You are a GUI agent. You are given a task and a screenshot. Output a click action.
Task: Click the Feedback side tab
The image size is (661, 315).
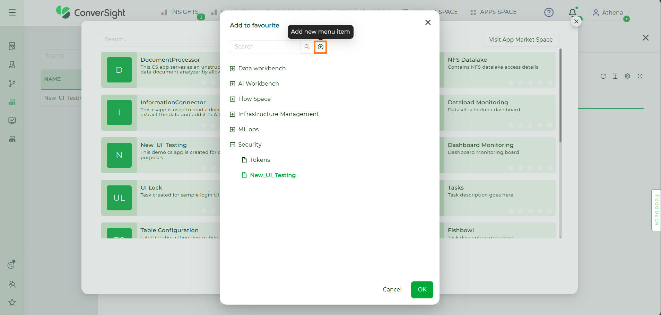coord(656,210)
